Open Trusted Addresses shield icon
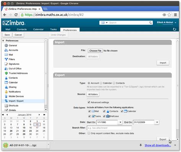Viewport: 181px width, 152px height. click(6, 73)
